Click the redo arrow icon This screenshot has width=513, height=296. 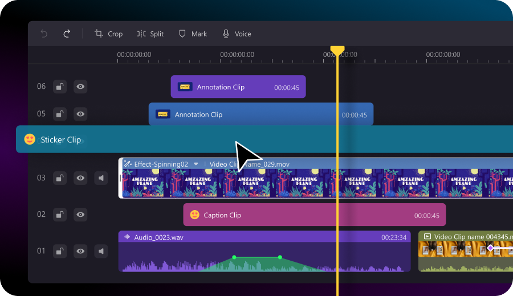(x=67, y=34)
